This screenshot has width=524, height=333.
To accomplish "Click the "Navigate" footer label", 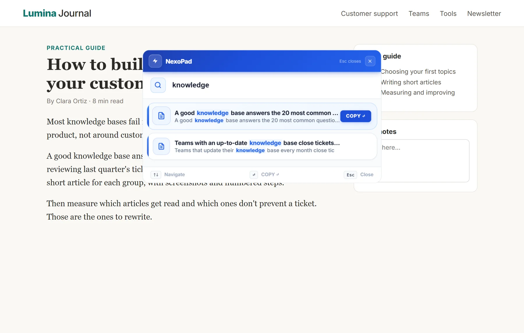I will point(174,174).
